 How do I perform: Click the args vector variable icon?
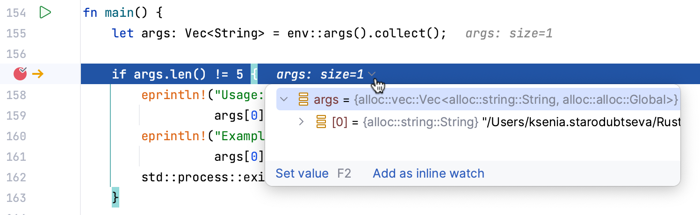coord(303,99)
